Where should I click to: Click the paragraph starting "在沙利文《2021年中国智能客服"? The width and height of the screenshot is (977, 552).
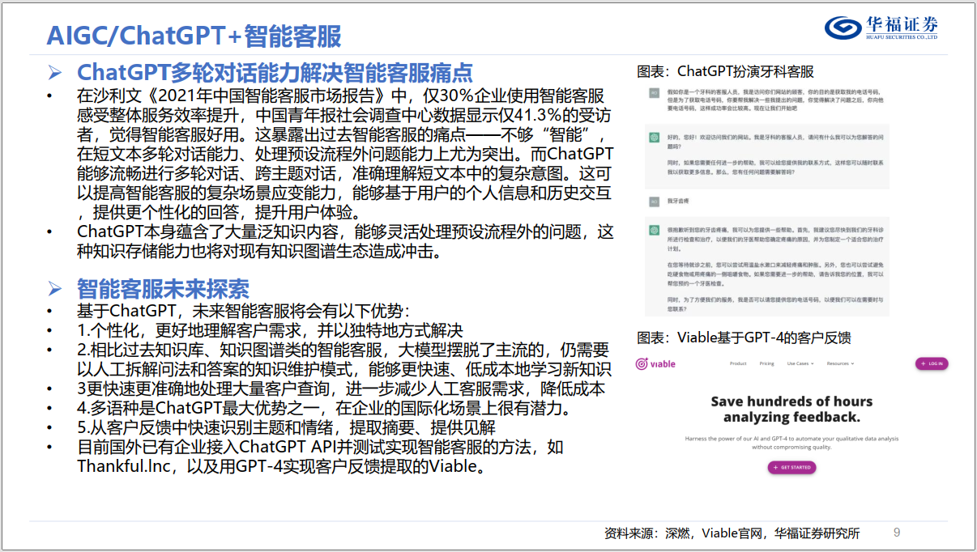click(x=346, y=153)
